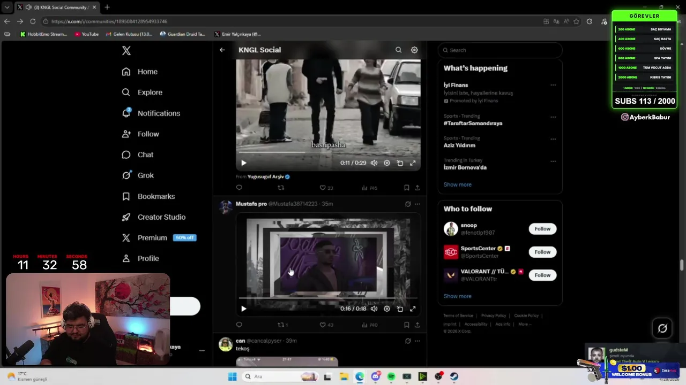Follow the snoop account
This screenshot has height=385, width=686.
pyautogui.click(x=542, y=229)
